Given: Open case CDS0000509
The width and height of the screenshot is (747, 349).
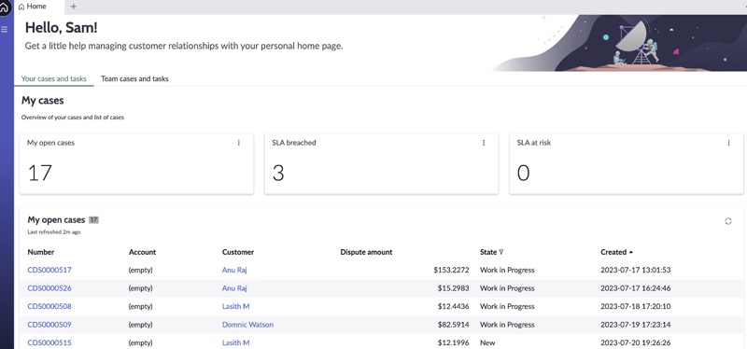Looking at the screenshot, I should (x=49, y=325).
